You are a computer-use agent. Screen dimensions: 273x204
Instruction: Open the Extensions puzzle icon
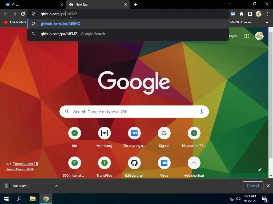click(241, 14)
